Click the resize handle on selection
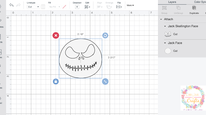This screenshot has width=206, height=115. click(x=105, y=82)
